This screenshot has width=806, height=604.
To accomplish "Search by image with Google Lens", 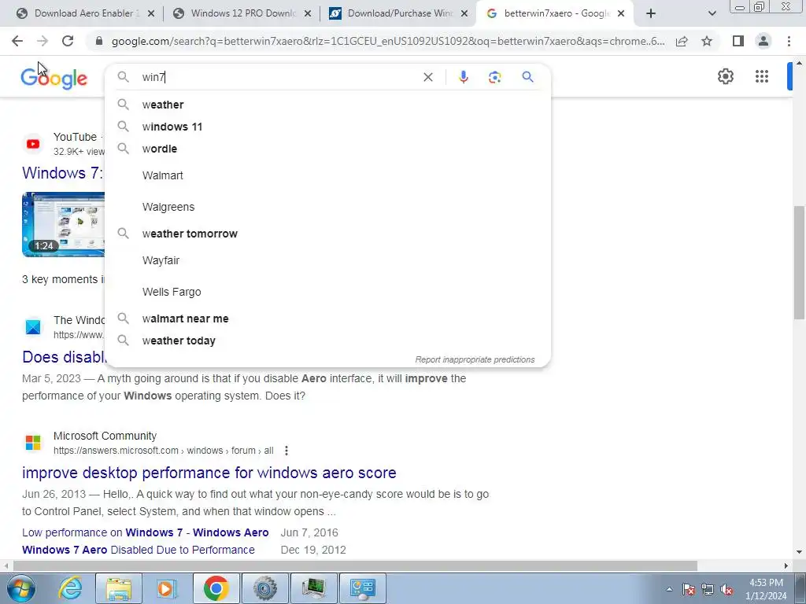I will (494, 77).
